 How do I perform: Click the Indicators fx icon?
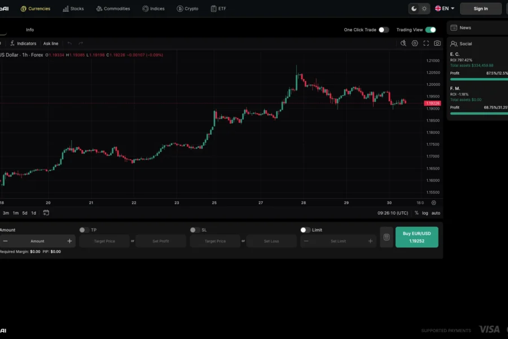[x=12, y=43]
